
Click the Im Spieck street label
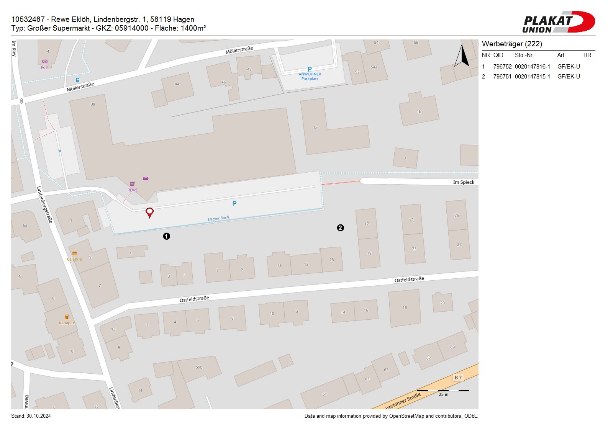[464, 182]
